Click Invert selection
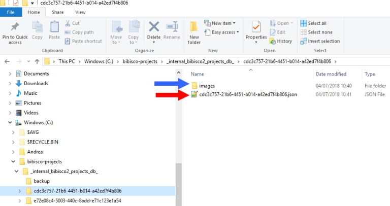 pos(320,41)
